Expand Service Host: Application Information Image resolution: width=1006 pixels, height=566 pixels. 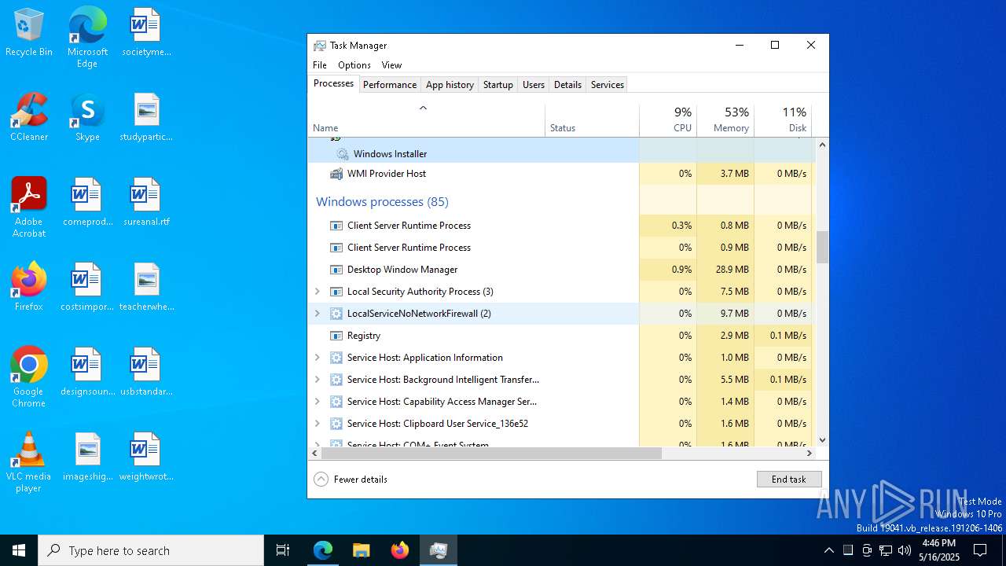coord(318,358)
